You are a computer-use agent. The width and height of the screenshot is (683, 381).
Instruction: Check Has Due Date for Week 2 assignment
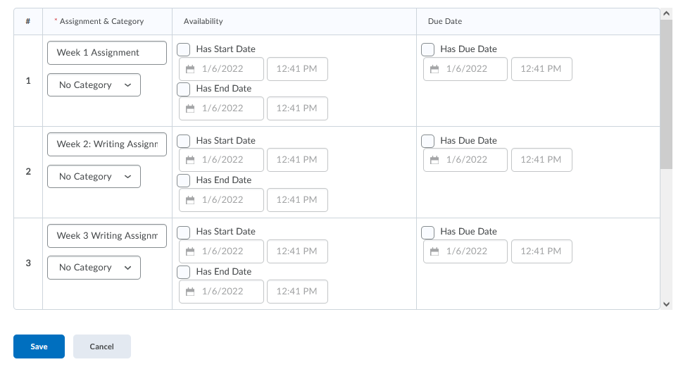pos(428,141)
